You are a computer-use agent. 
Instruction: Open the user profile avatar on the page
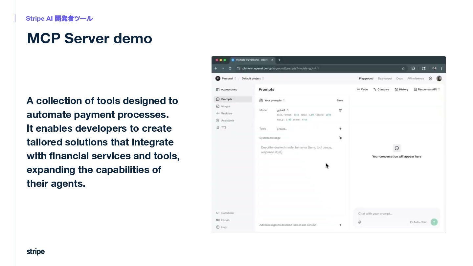[x=439, y=78]
